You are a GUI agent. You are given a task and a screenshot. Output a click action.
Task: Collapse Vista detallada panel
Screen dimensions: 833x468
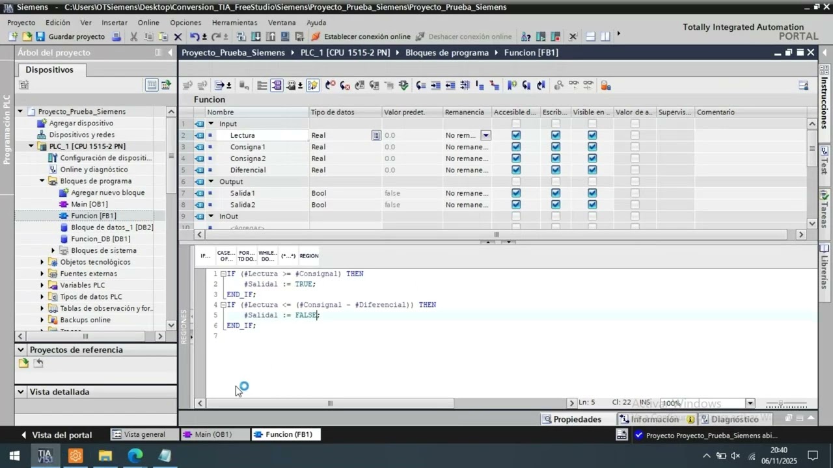pos(21,392)
